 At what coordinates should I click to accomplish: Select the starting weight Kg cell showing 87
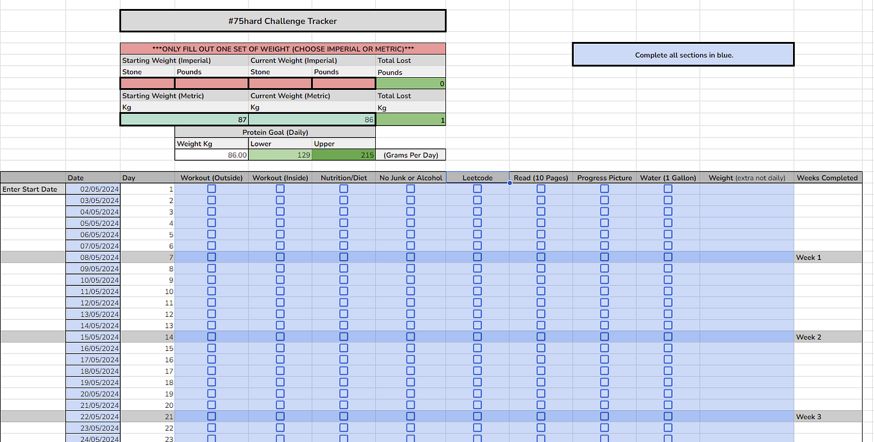click(184, 119)
